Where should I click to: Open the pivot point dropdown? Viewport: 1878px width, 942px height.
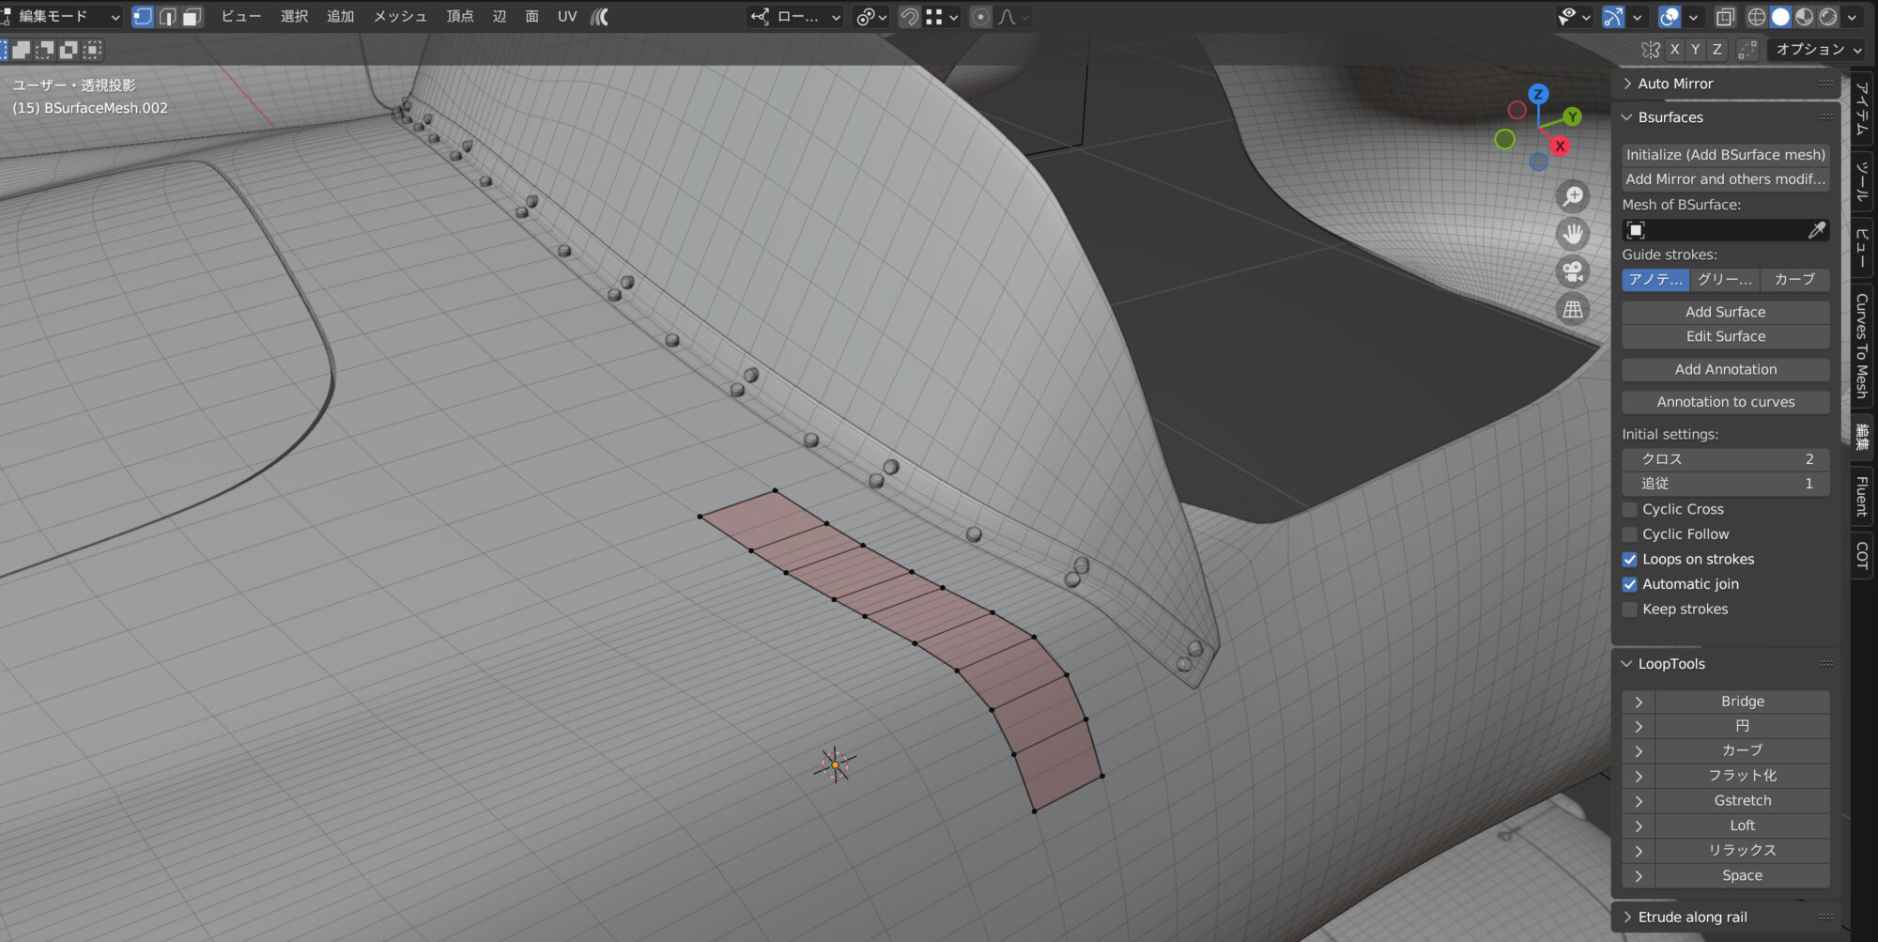pos(871,17)
